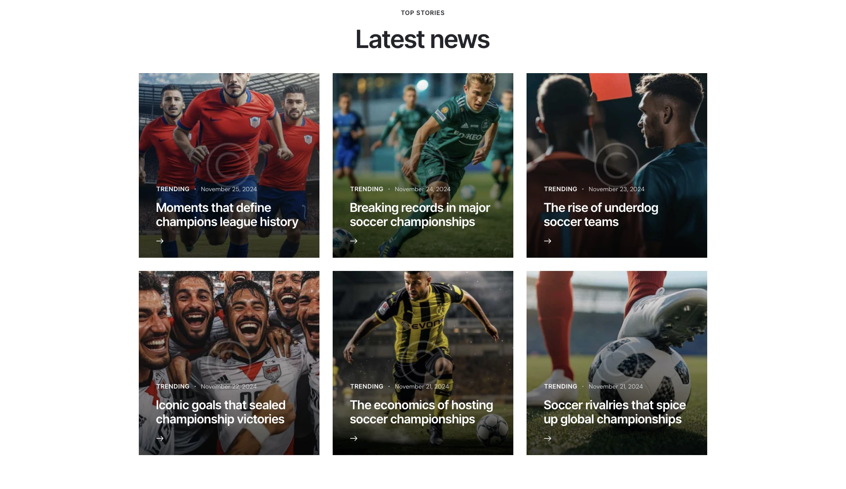Open 'The rise of underdog soccer teams' headline

tap(601, 215)
